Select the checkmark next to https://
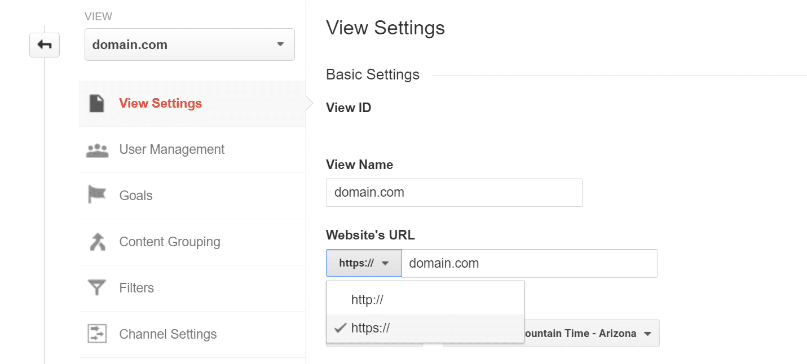807x364 pixels. pyautogui.click(x=340, y=328)
